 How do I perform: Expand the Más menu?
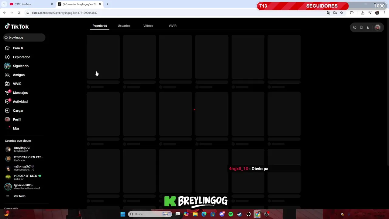pyautogui.click(x=12, y=128)
